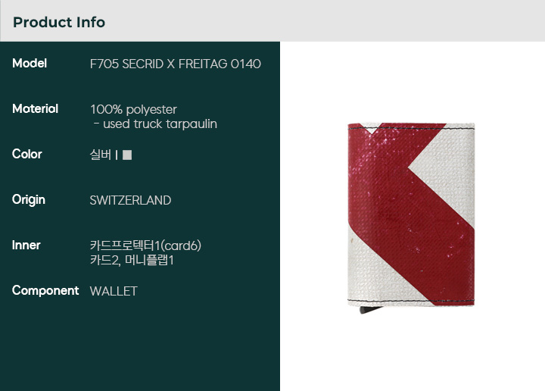Click the Inner label
This screenshot has height=391, width=545.
[x=26, y=246]
